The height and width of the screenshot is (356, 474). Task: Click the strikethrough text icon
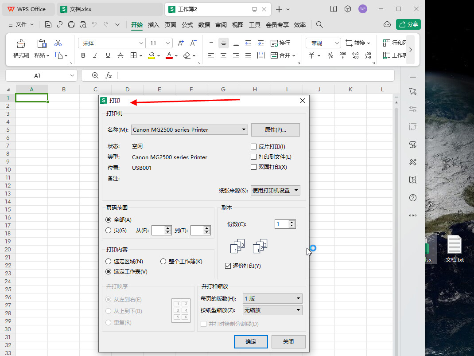tap(120, 55)
